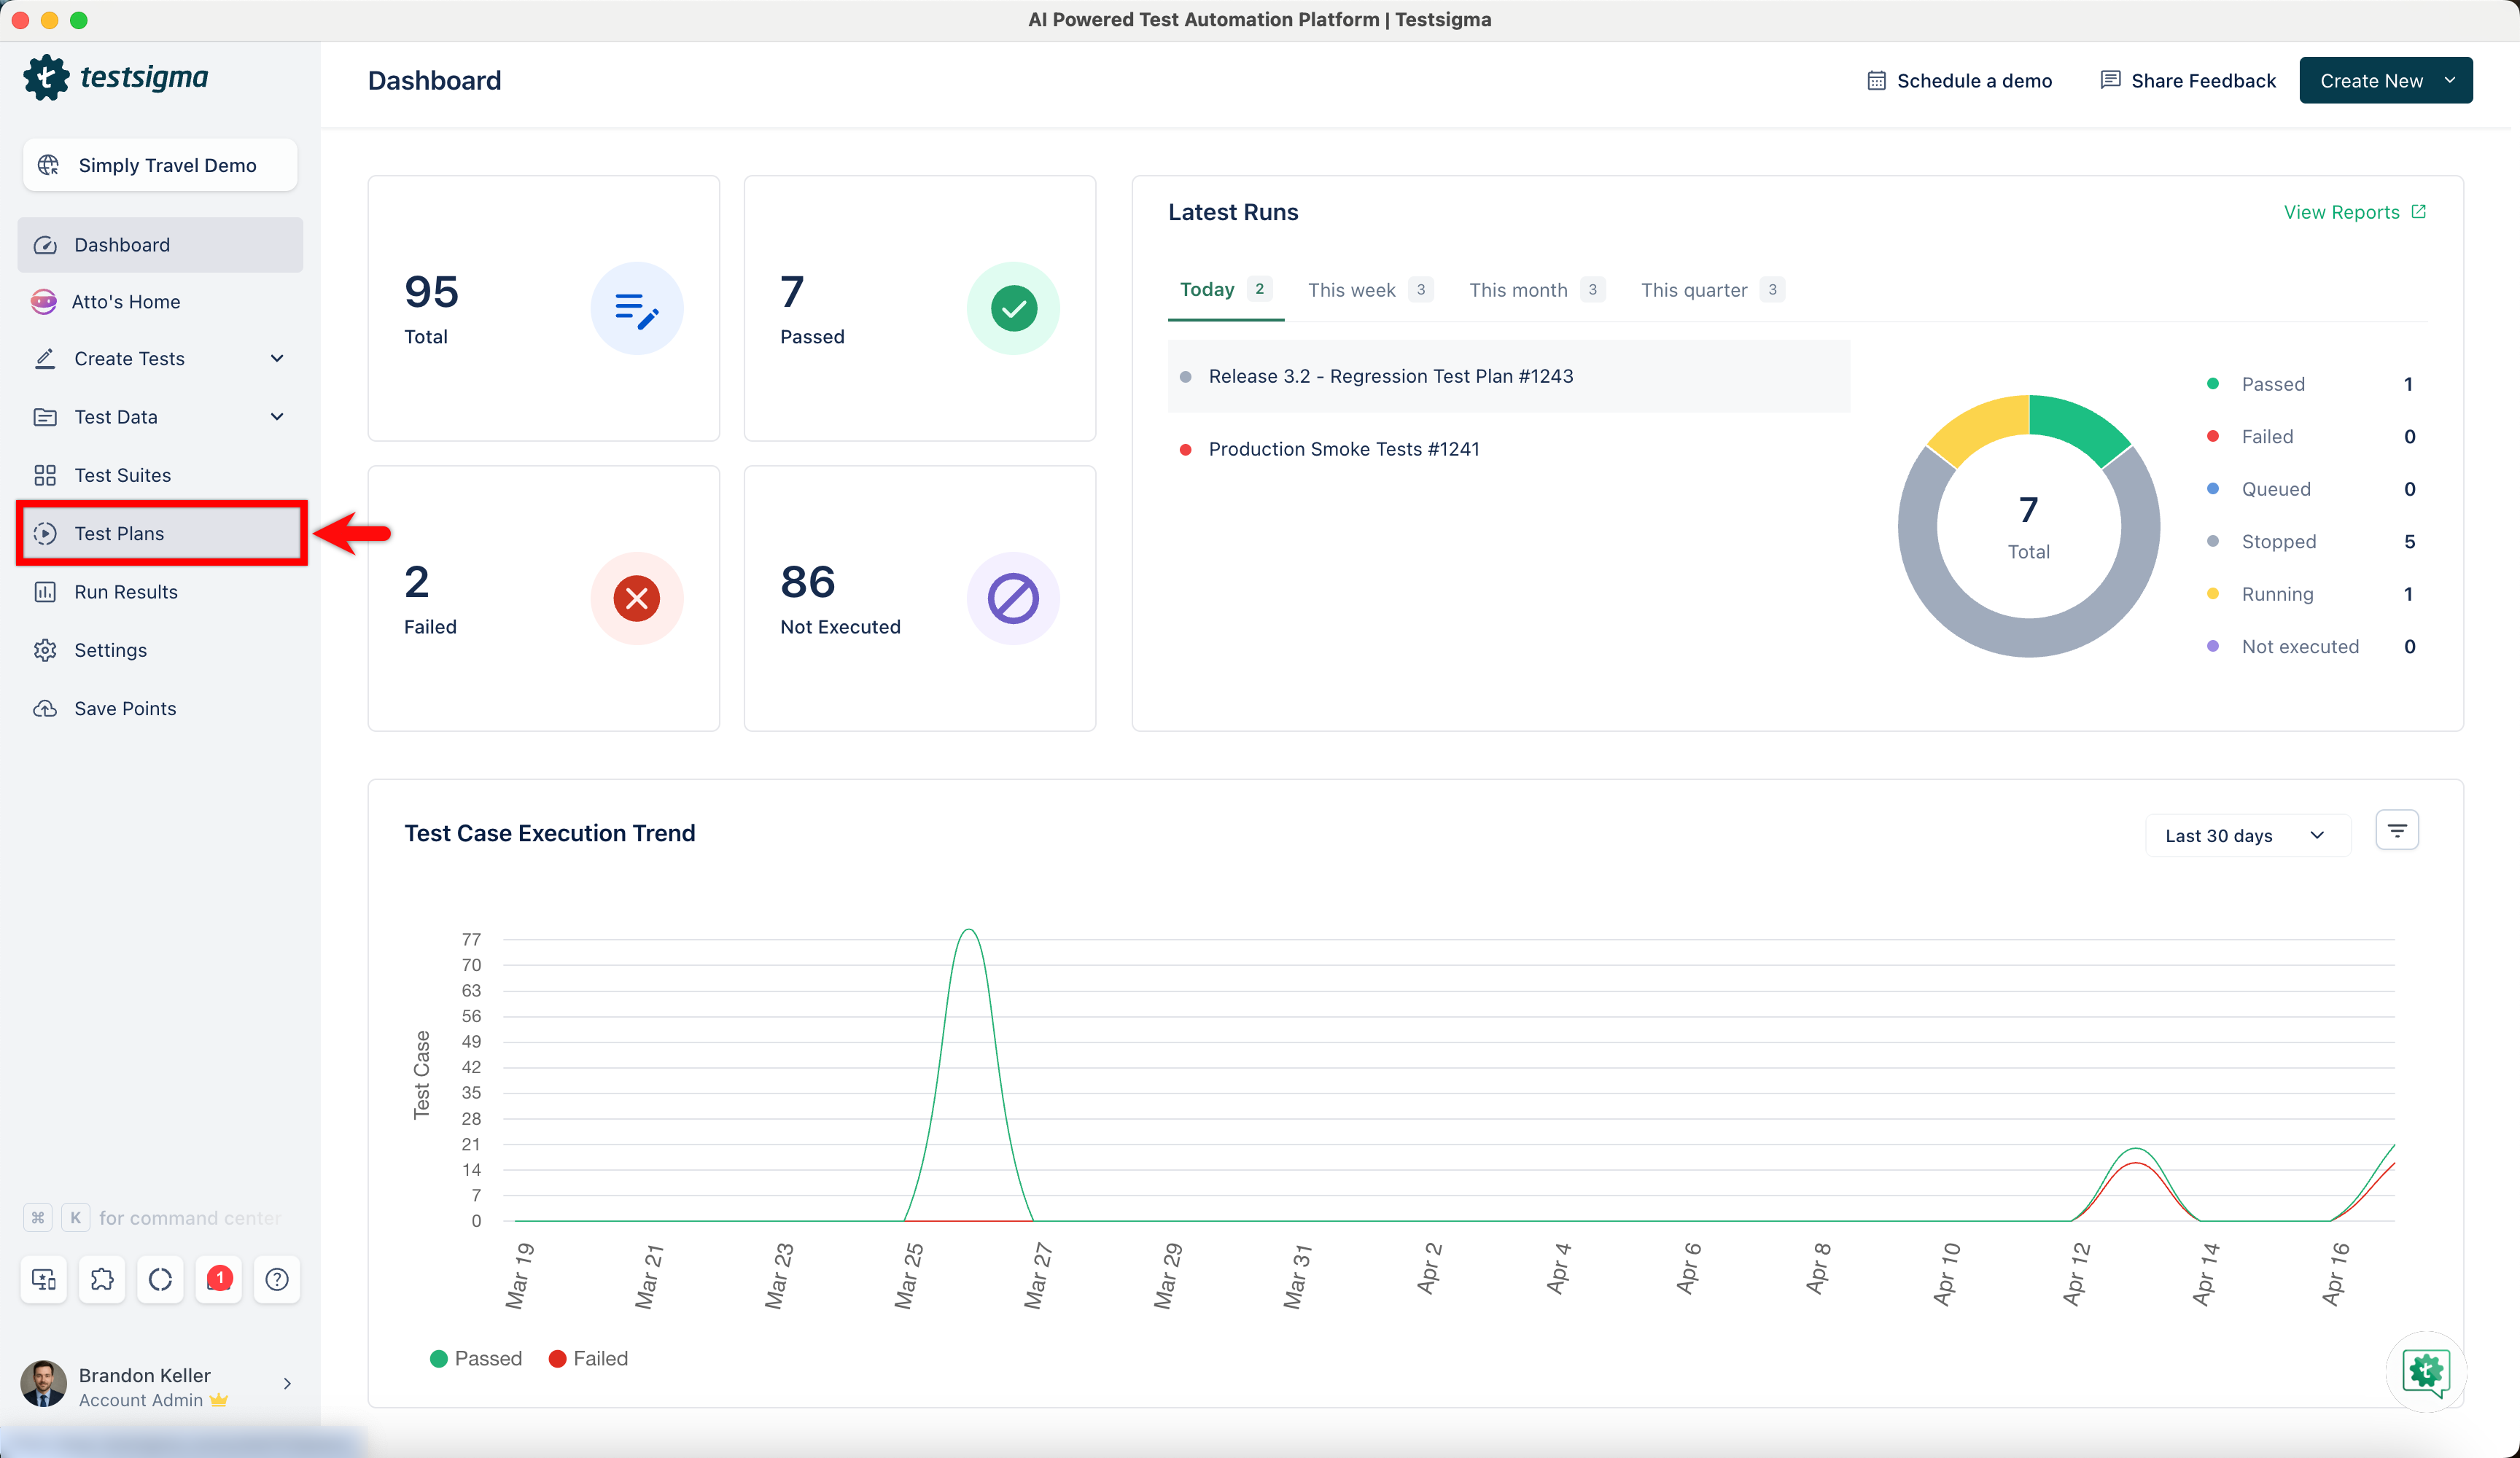The image size is (2520, 1458).
Task: Click the Schedule a demo button
Action: click(1959, 81)
